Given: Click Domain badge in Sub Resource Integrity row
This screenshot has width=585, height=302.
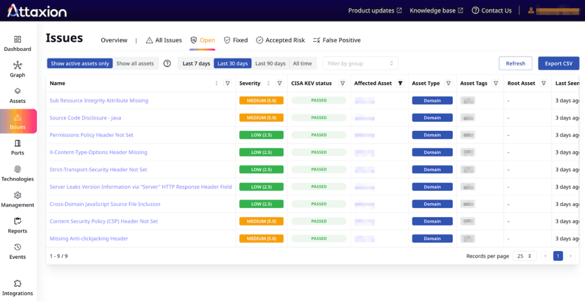Looking at the screenshot, I should click(x=432, y=100).
